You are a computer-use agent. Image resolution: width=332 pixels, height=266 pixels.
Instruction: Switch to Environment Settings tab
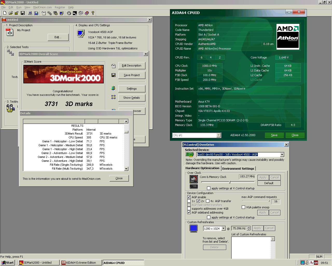[238, 169]
